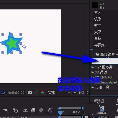Expand the 实用工具 effects category
The height and width of the screenshot is (118, 118).
(92, 87)
